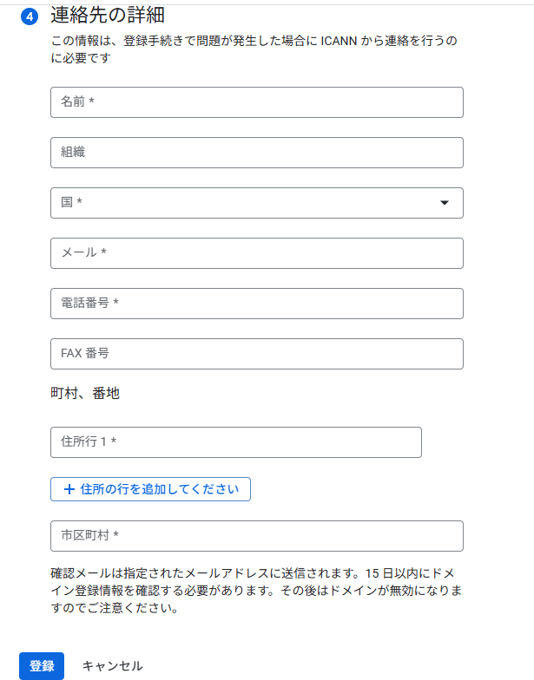Click the 連絡先の詳細 section heading

108,16
